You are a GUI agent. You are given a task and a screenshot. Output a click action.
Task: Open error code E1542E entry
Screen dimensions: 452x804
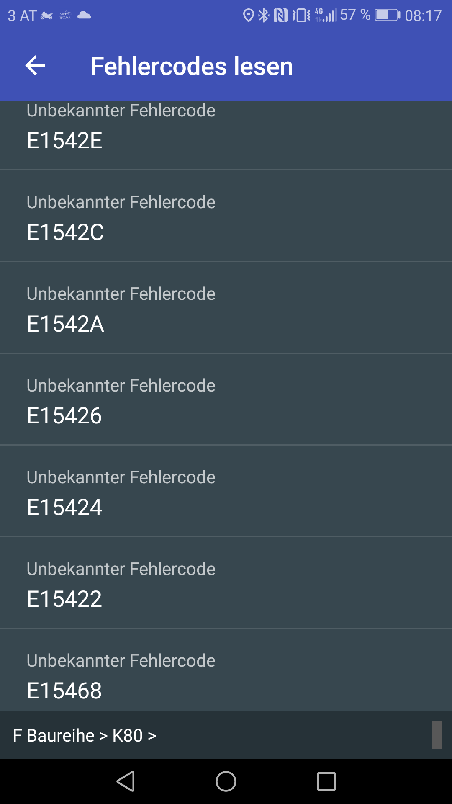pos(226,135)
